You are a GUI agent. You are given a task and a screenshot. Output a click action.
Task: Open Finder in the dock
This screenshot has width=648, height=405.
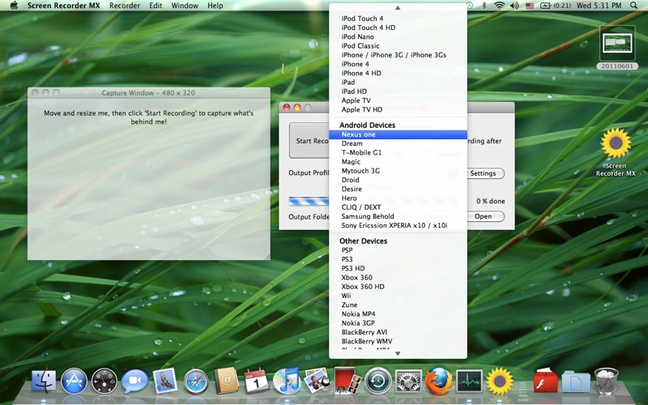tap(44, 380)
